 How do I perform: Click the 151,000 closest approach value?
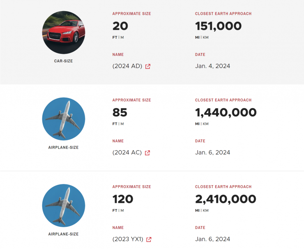pos(218,26)
